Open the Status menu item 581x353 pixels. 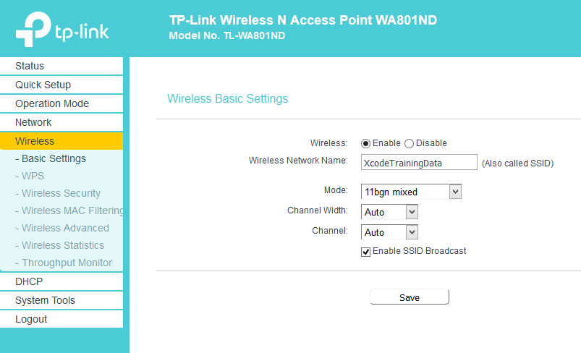click(x=62, y=66)
